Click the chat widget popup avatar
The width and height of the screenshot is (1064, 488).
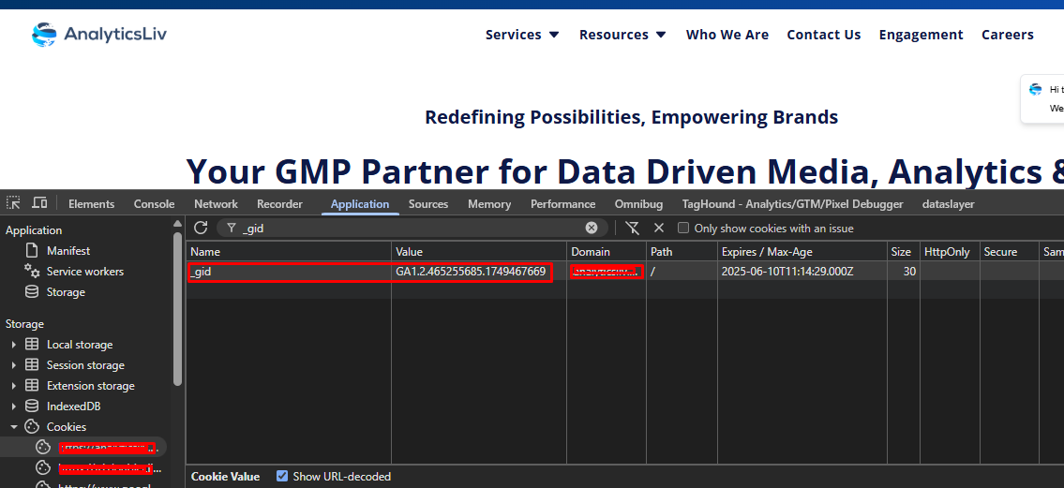pyautogui.click(x=1036, y=90)
